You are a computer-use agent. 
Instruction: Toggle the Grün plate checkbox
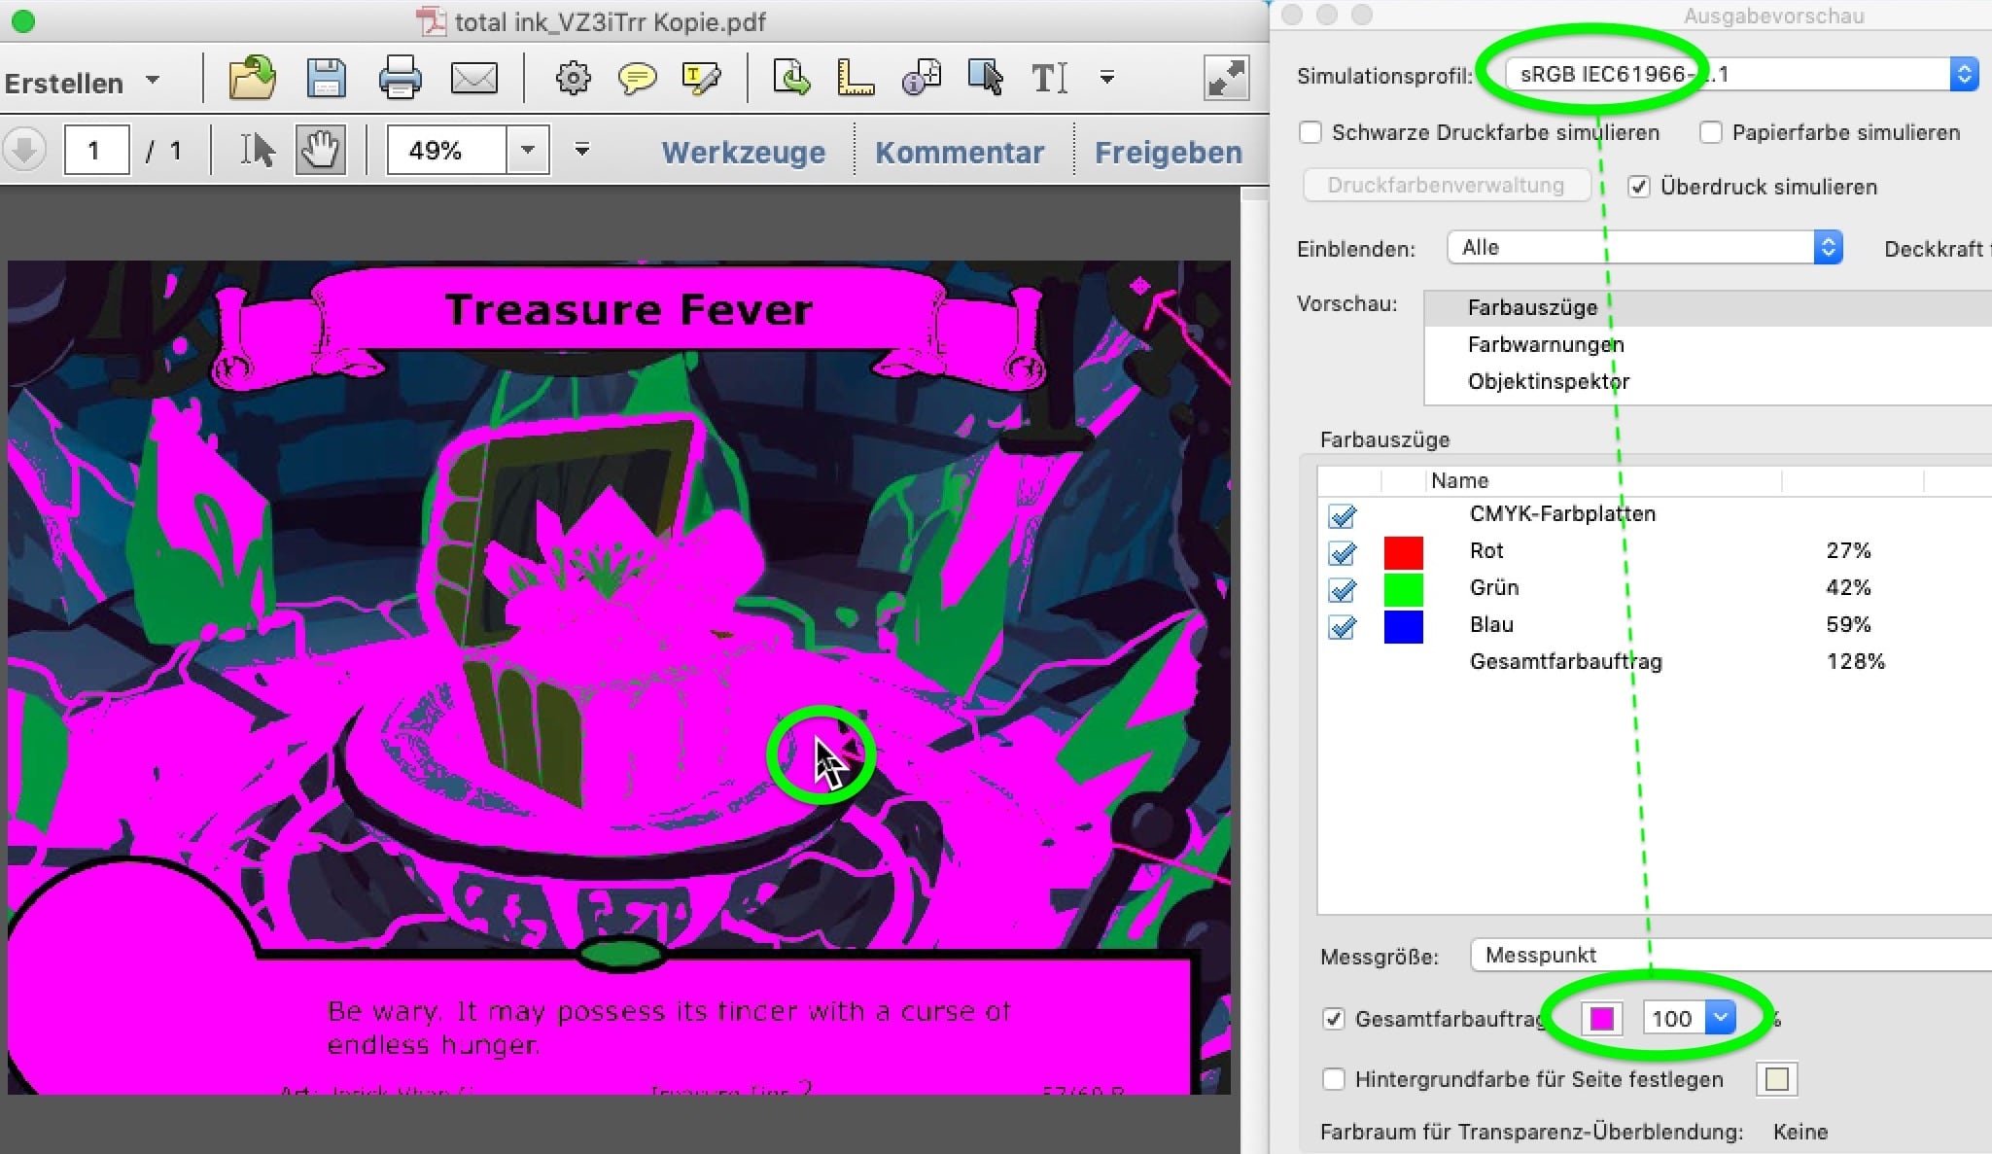pos(1343,589)
